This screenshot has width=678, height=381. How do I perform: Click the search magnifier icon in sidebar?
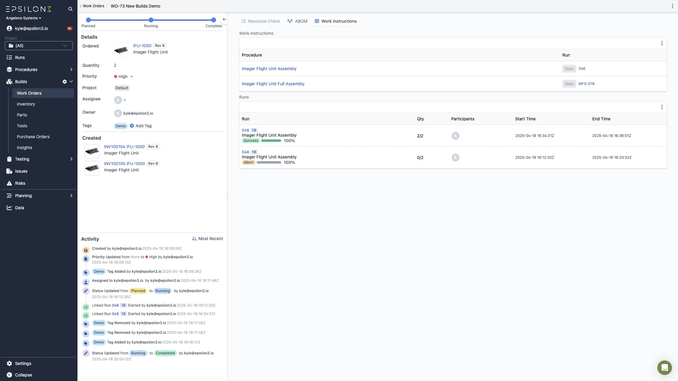tap(70, 9)
